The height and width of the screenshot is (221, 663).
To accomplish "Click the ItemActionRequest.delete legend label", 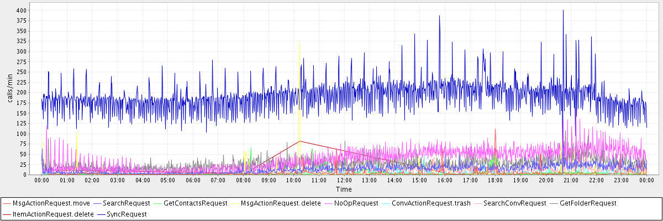I will coord(53,214).
